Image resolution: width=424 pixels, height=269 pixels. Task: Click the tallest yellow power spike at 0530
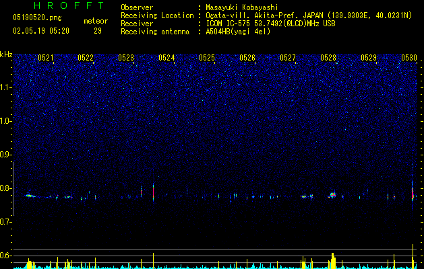click(x=413, y=256)
